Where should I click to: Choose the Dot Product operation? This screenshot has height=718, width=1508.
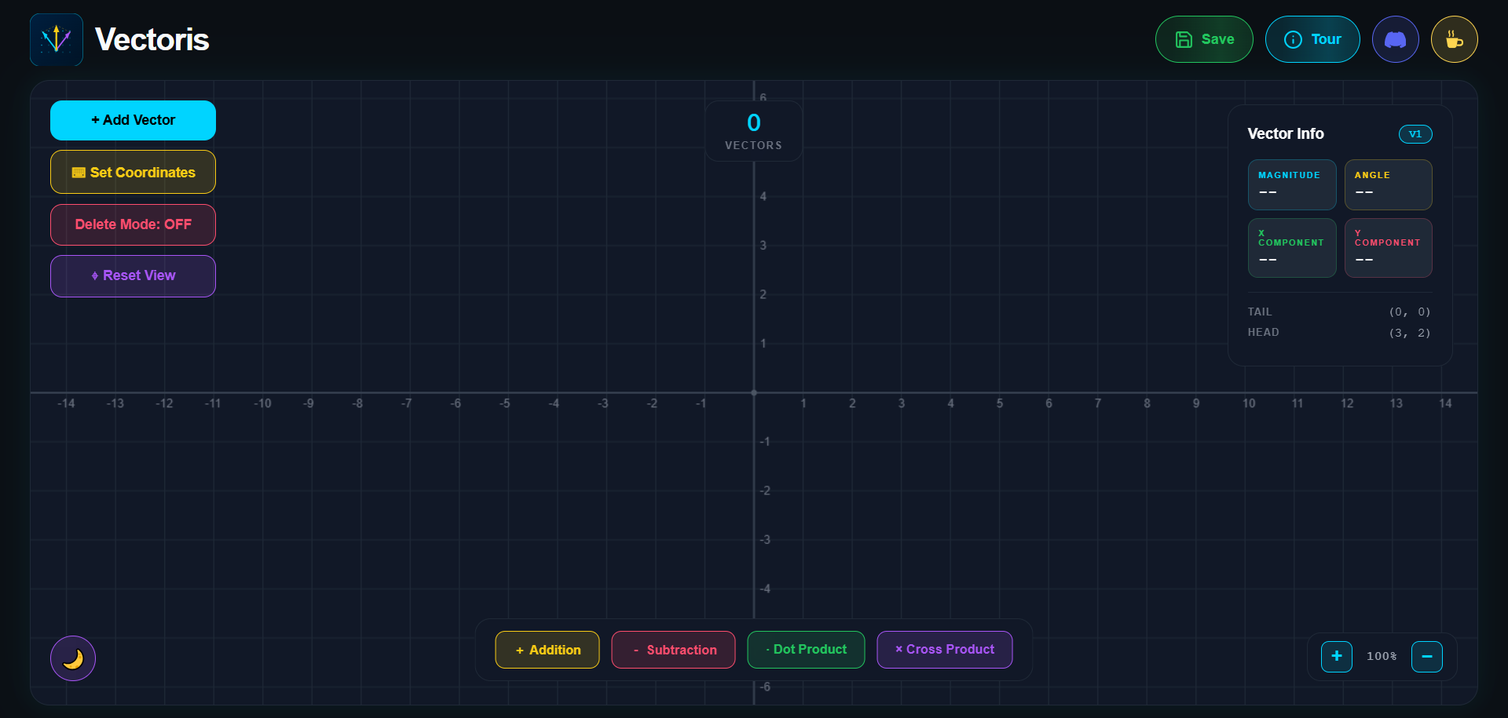pyautogui.click(x=806, y=650)
